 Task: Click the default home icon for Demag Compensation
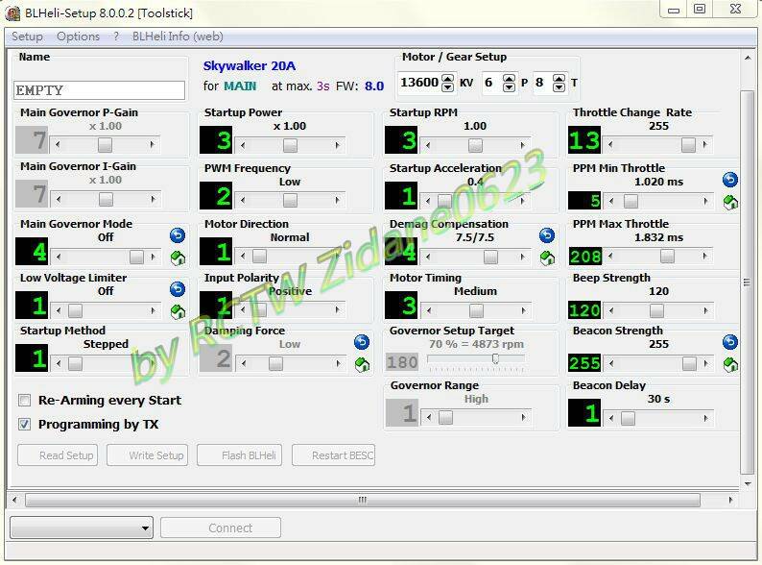pos(547,258)
